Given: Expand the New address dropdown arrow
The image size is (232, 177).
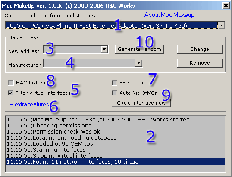Looking at the screenshot, I should [104, 49].
